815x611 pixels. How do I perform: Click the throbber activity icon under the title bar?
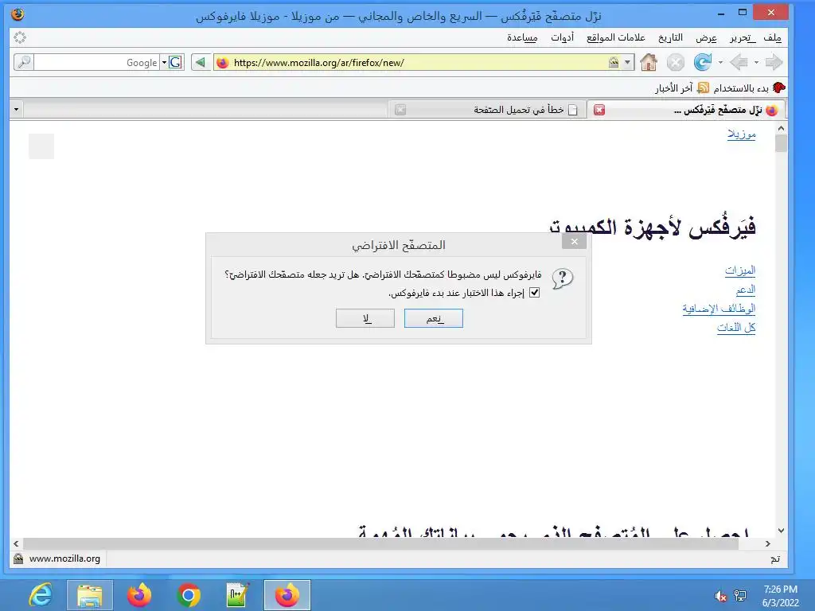click(20, 37)
